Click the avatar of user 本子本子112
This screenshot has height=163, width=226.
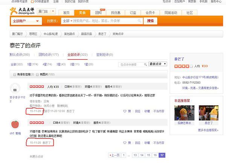pyautogui.click(x=15, y=88)
